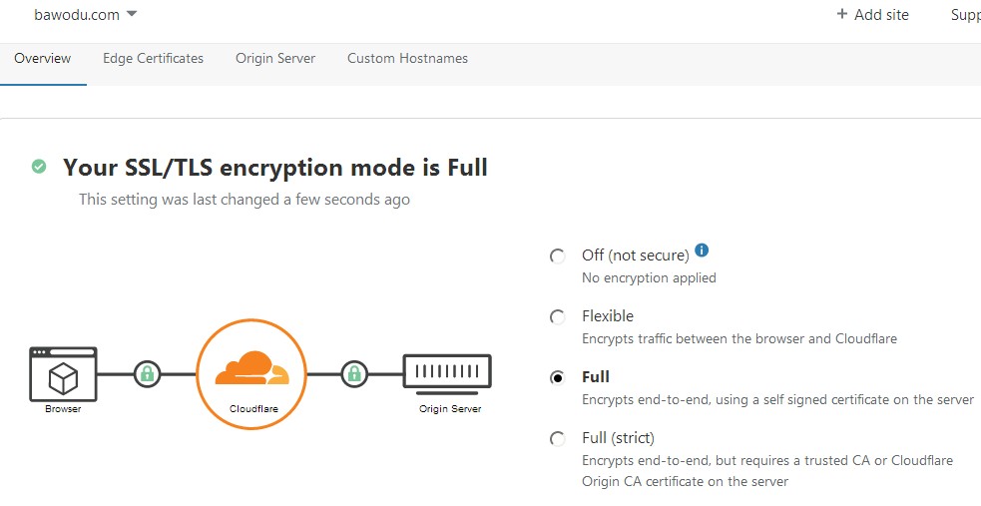Select the Full encryption radio button

[557, 378]
